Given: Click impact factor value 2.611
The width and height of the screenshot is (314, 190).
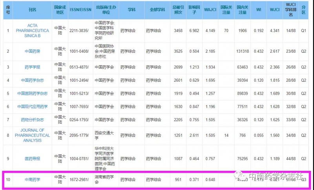Looking at the screenshot, I should 194,135.
